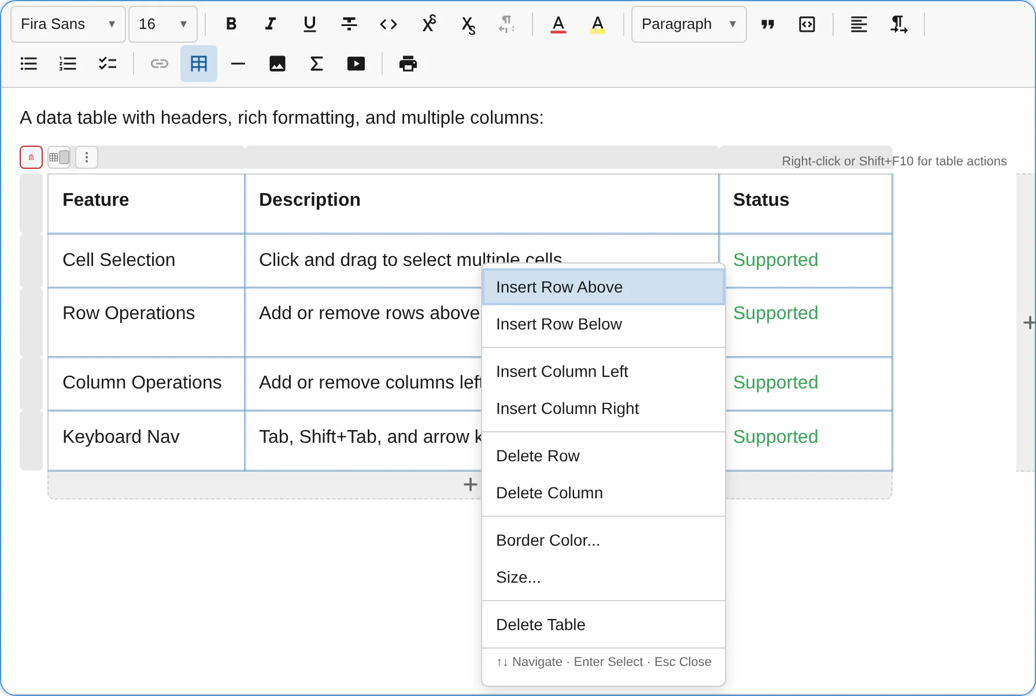Open the Paragraph style dropdown

689,24
